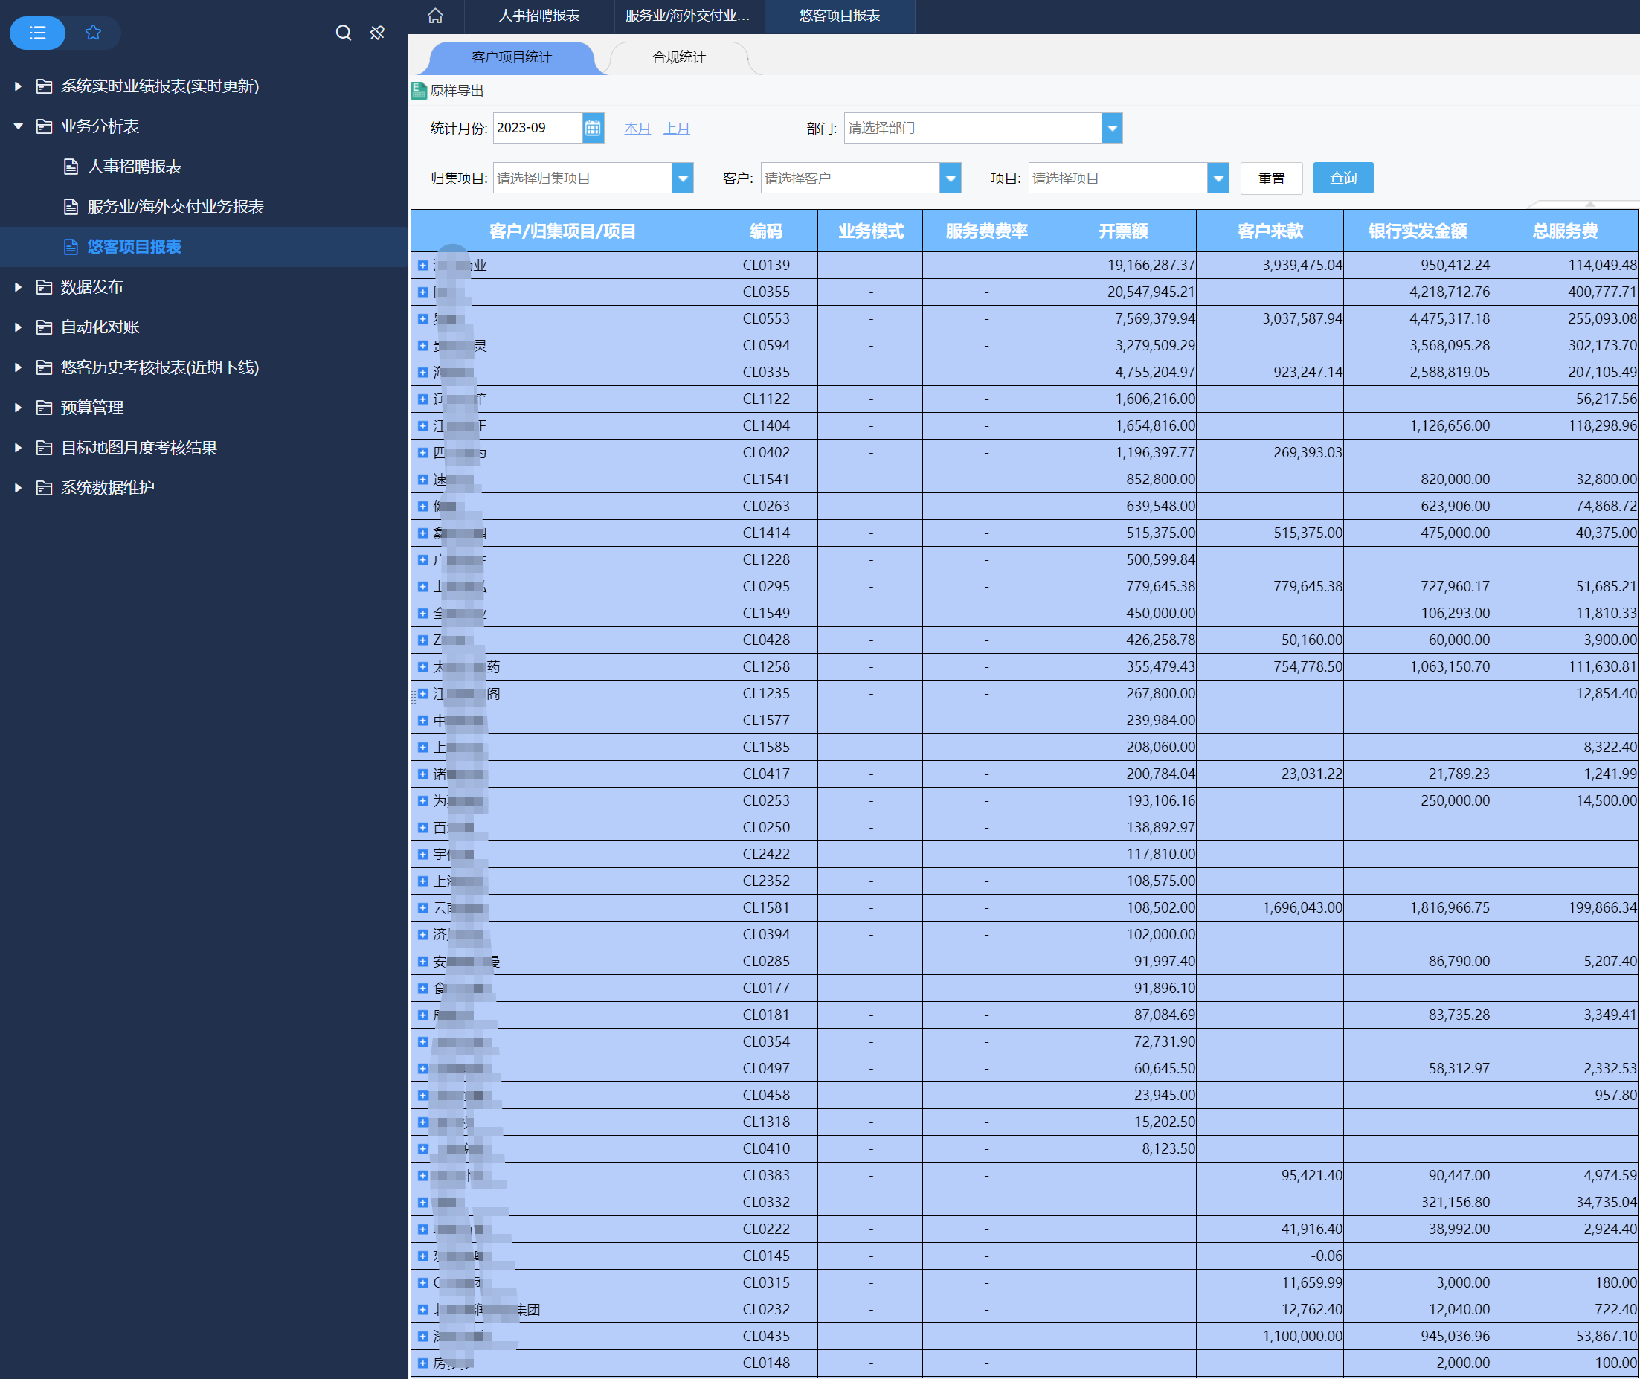Switch to 人事招聘报表 top tab
1640x1379 pixels.
(x=539, y=16)
